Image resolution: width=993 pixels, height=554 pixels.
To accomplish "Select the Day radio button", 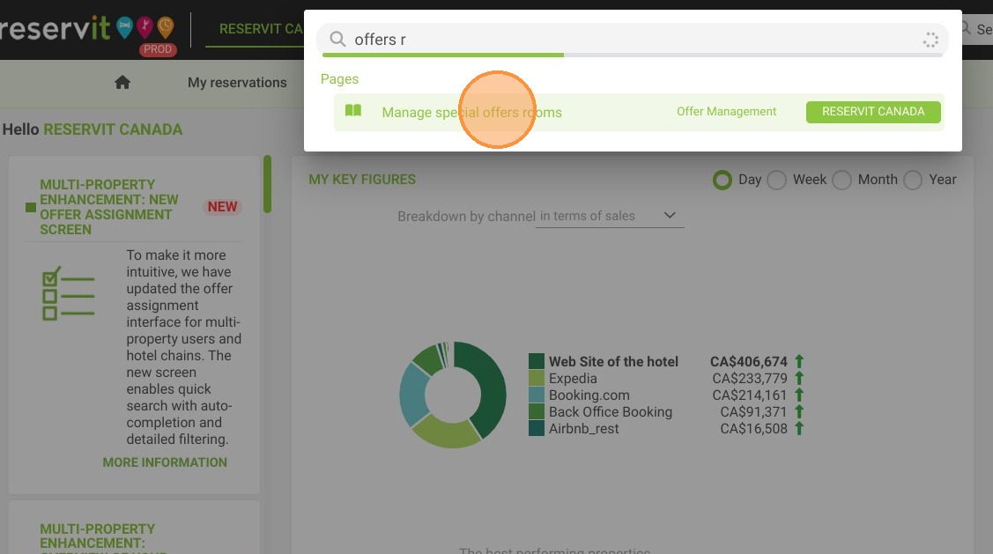I will 722,180.
